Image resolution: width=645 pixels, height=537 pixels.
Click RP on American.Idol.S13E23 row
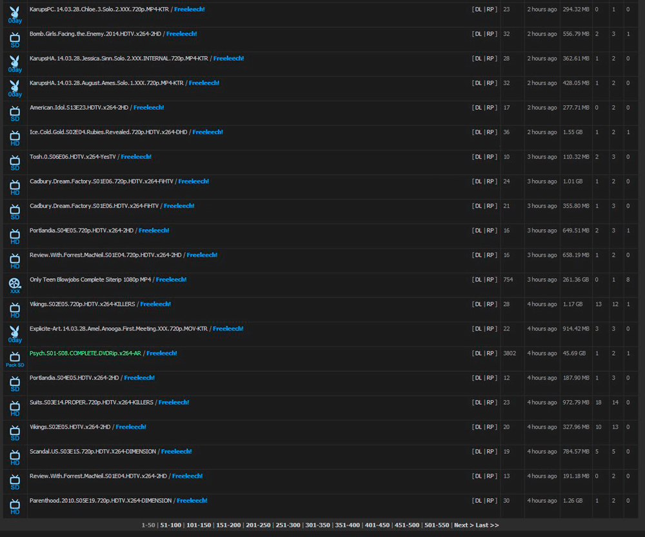(490, 107)
